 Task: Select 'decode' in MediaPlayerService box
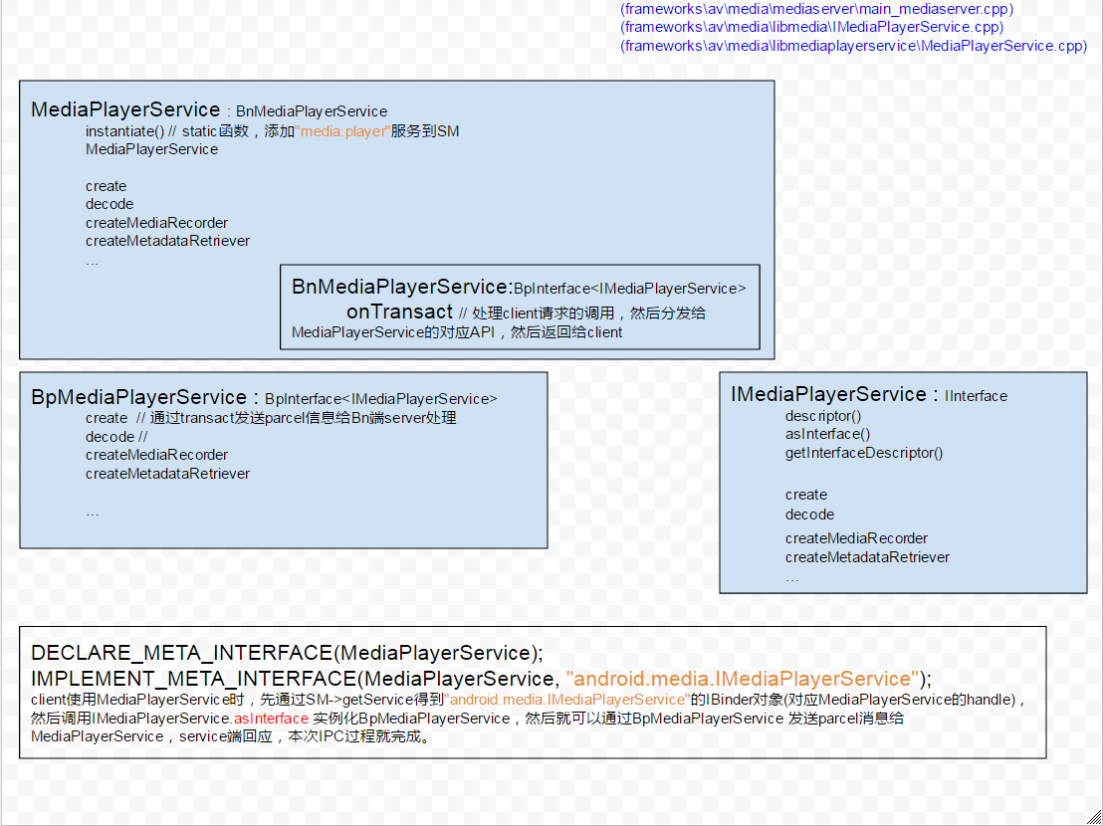click(x=110, y=204)
